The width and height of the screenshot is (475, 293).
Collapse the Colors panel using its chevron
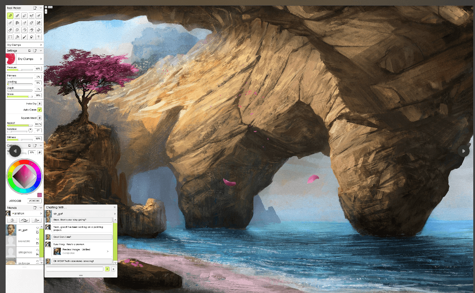(x=41, y=145)
